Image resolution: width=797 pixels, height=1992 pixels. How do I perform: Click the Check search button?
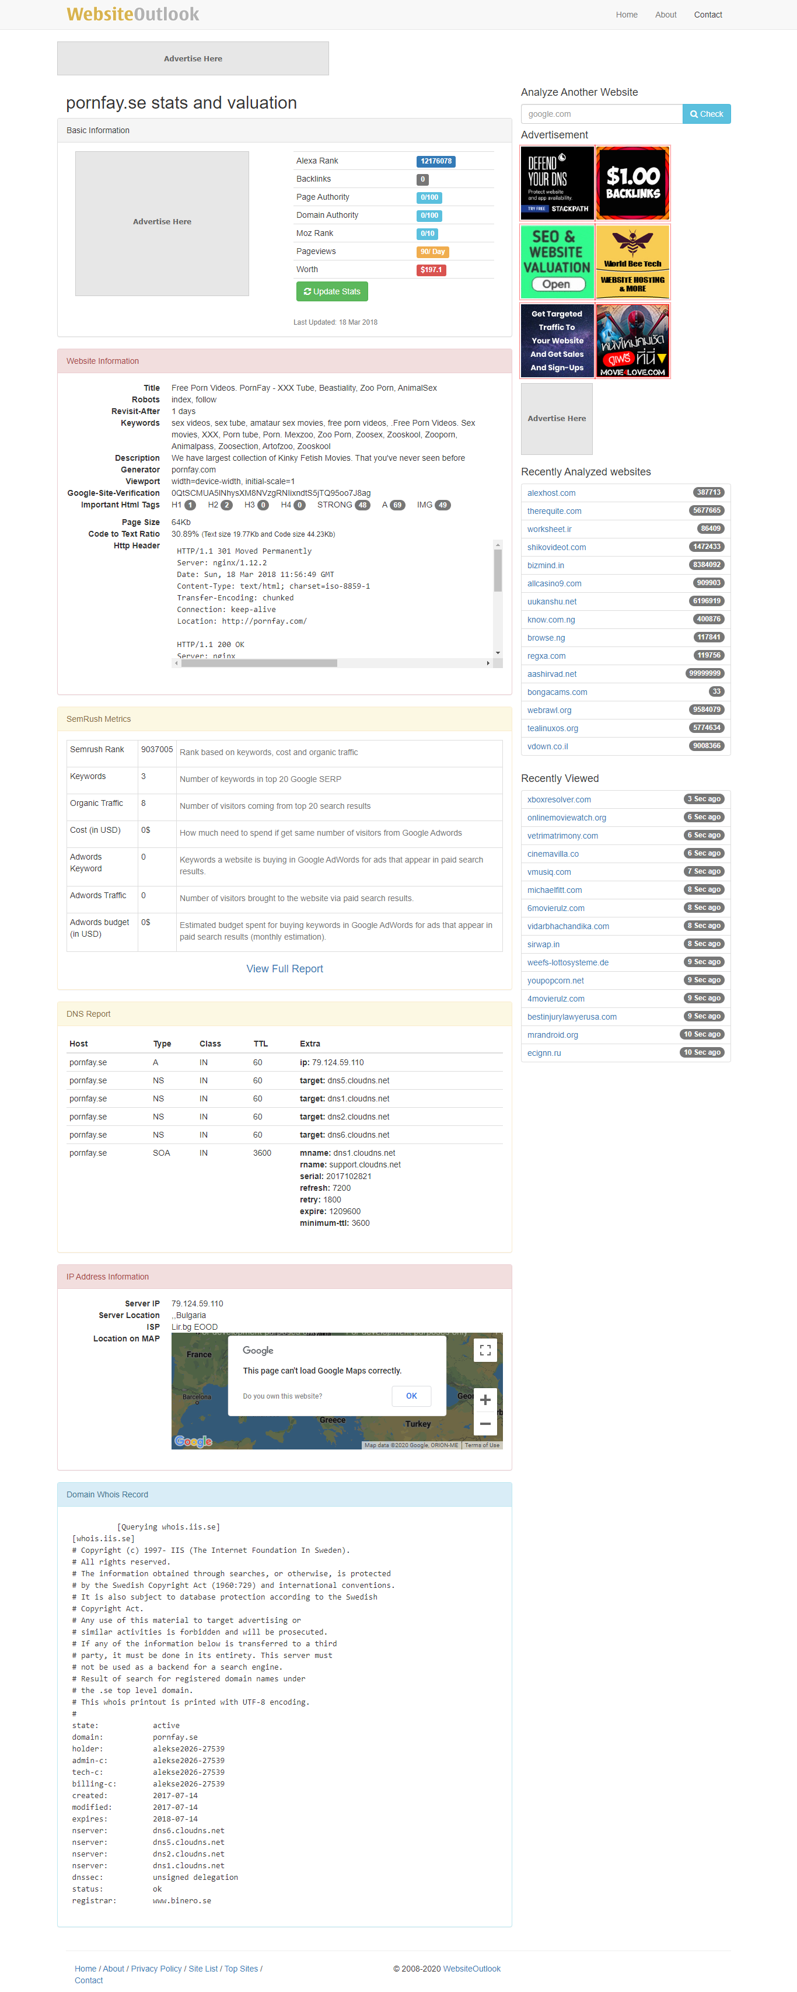coord(707,114)
